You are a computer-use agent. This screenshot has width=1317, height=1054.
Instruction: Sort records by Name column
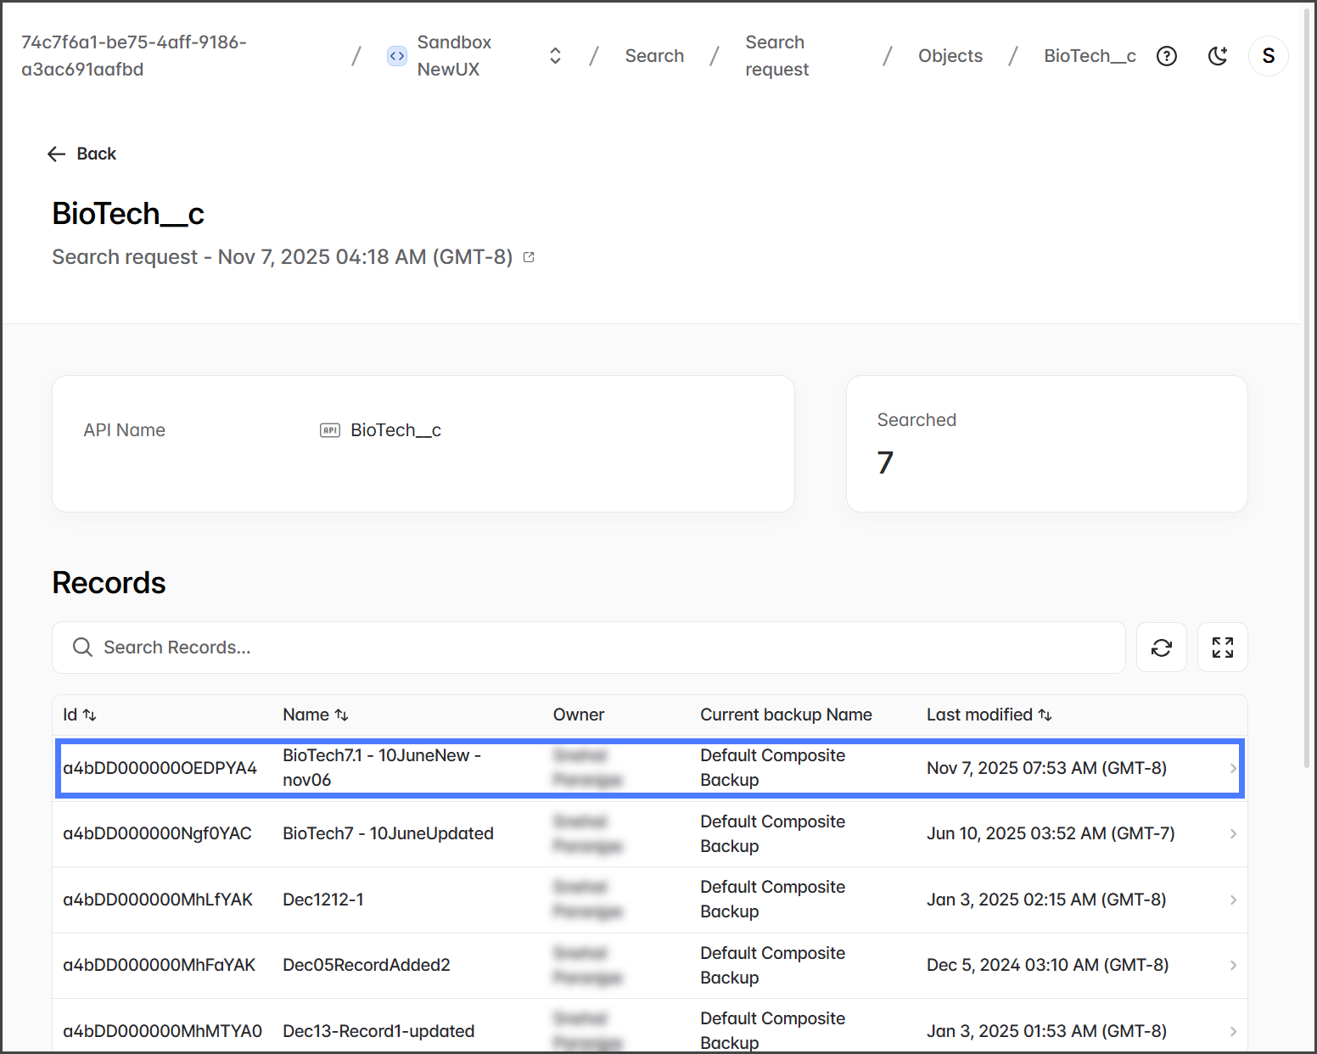[341, 715]
